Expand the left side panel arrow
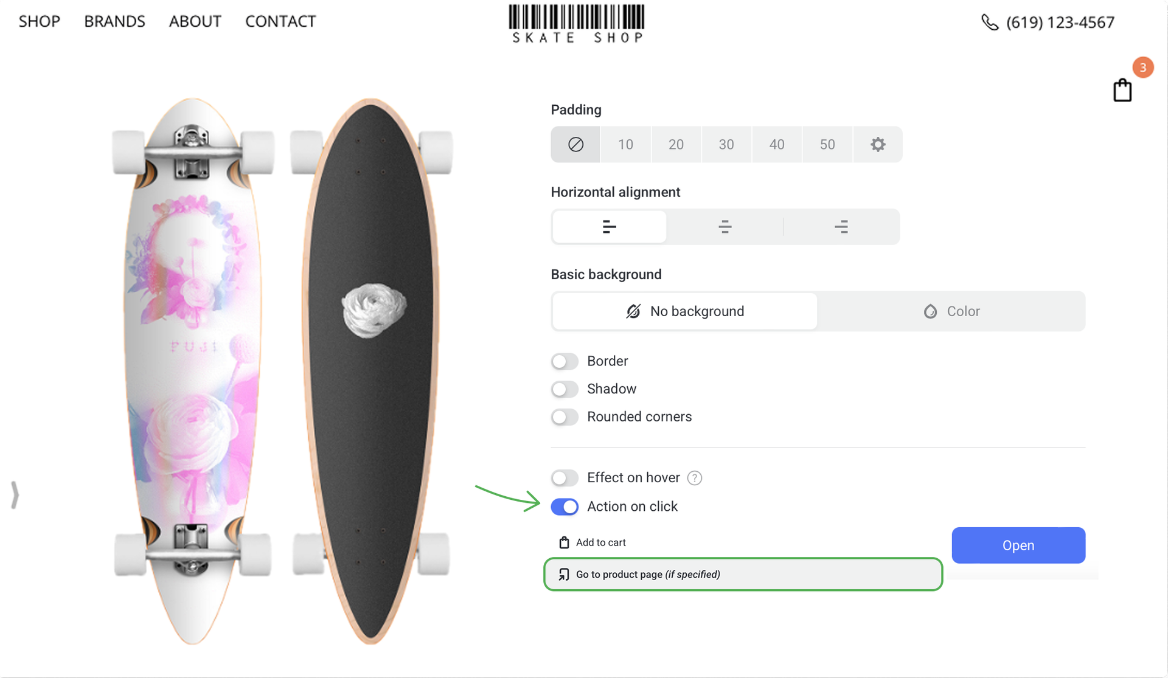Viewport: 1168px width, 678px height. tap(15, 494)
